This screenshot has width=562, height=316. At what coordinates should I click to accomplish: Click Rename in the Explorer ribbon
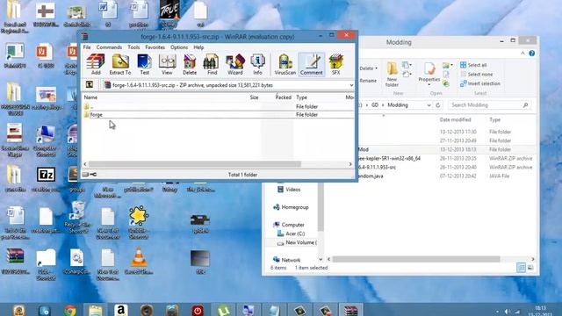[368, 81]
